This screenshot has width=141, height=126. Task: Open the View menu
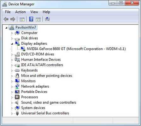click(34, 12)
